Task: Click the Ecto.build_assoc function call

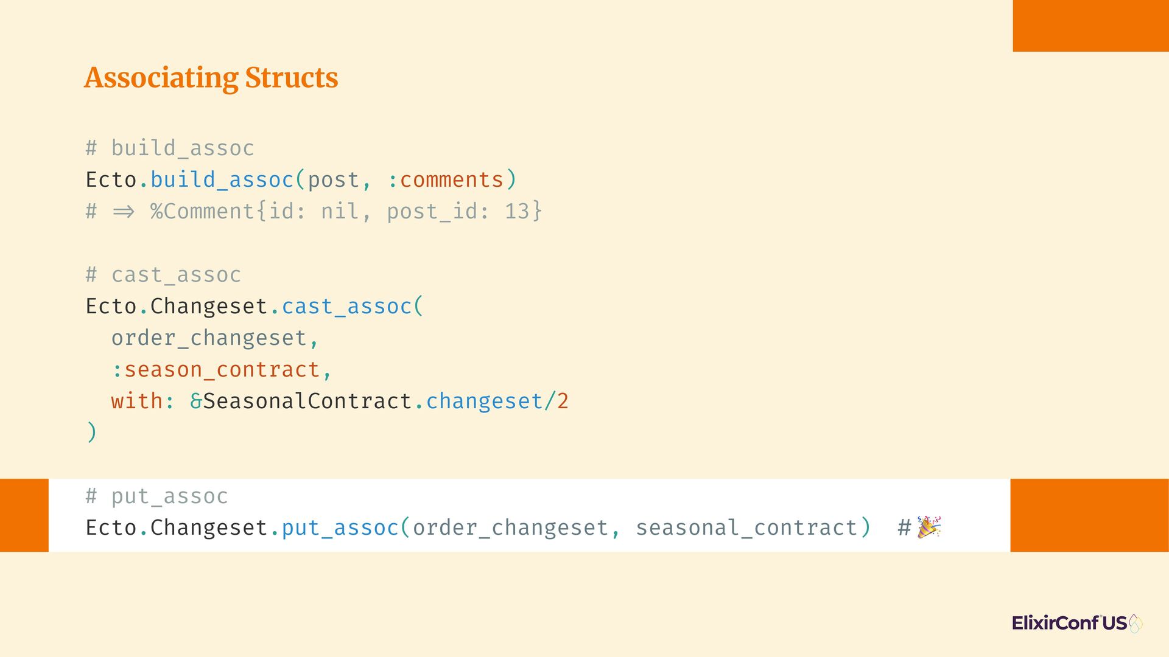Action: click(x=301, y=179)
